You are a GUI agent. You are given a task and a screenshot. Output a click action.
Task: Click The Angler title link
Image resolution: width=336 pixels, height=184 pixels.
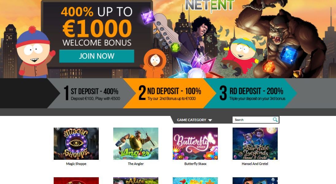pos(136,164)
